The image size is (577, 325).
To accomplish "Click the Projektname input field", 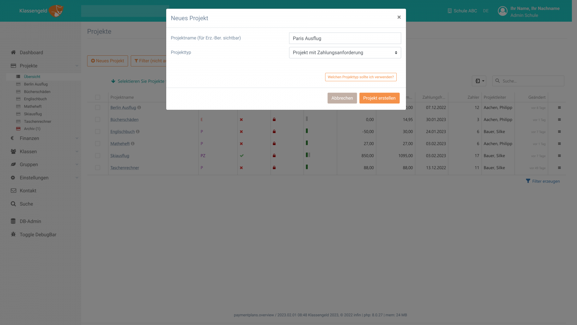I will (345, 38).
